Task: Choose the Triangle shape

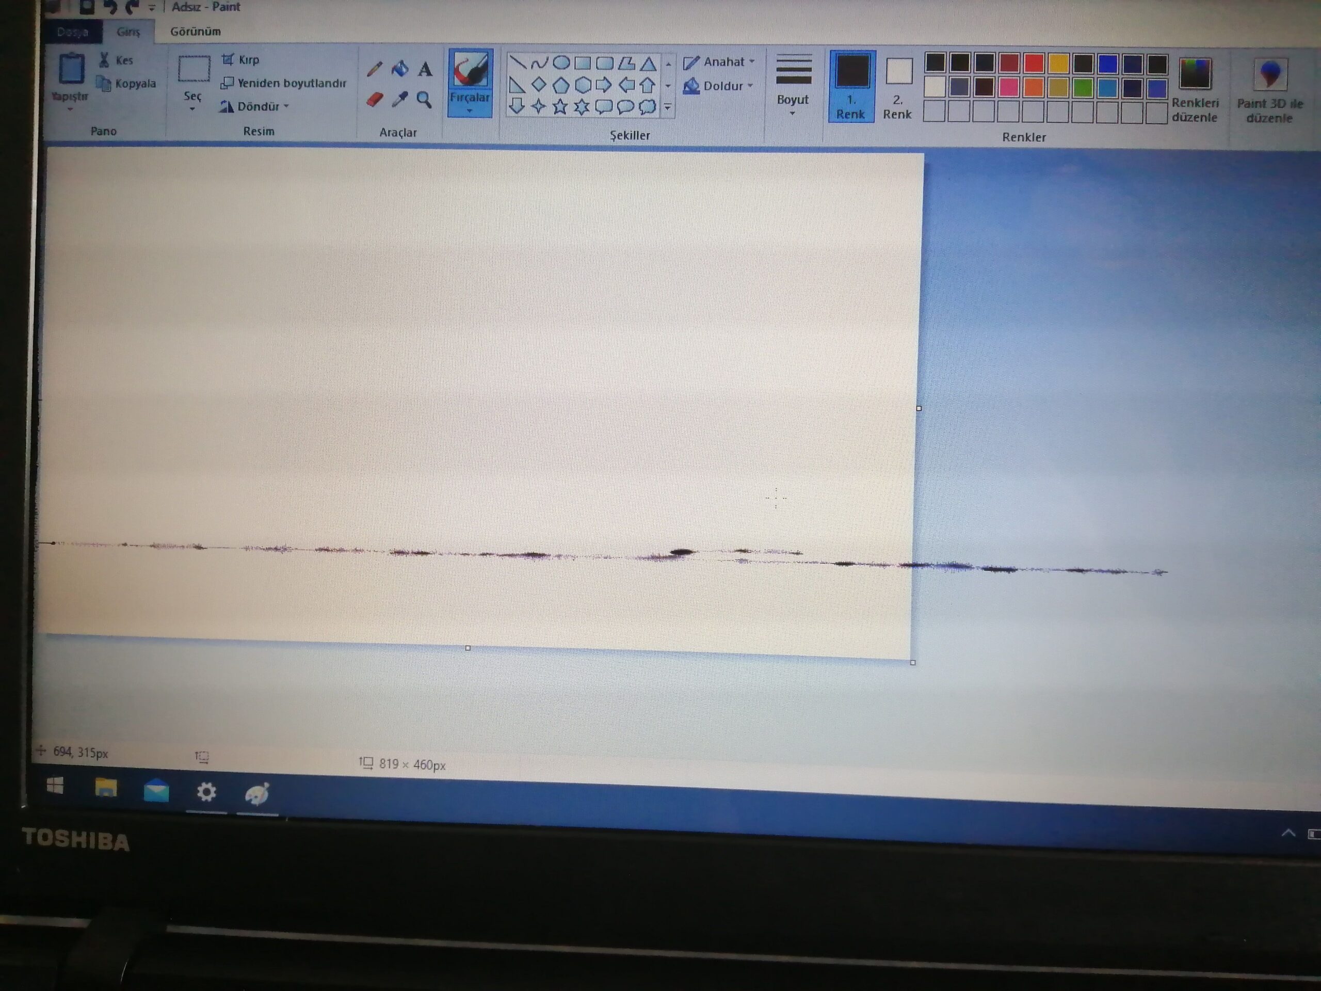Action: (x=648, y=64)
